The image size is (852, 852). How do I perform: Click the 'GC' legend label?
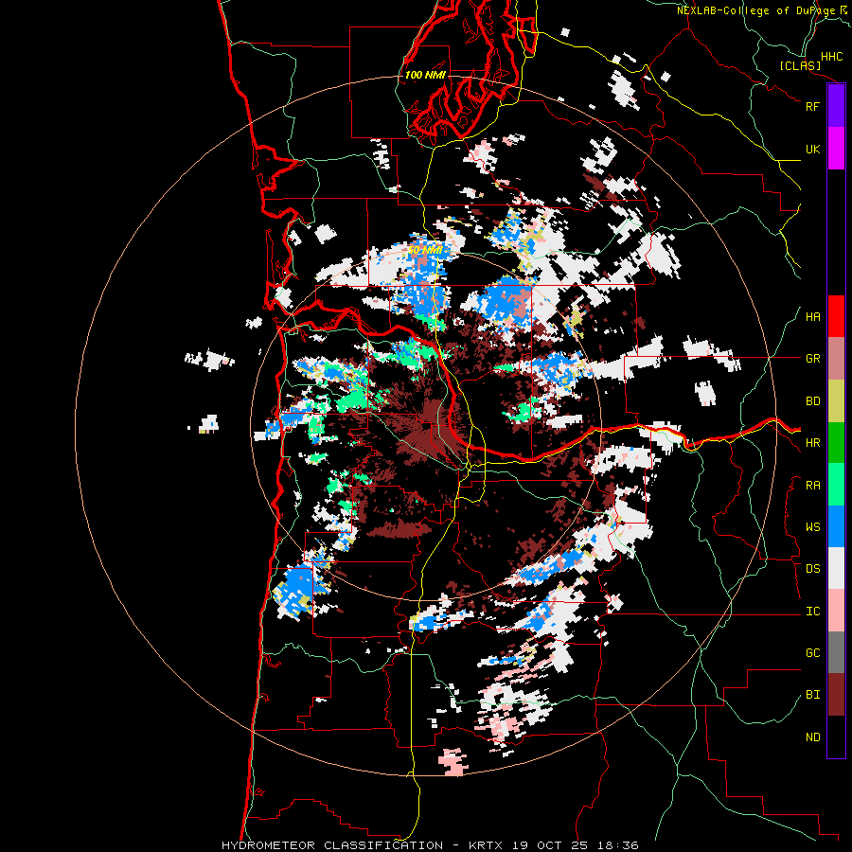pyautogui.click(x=812, y=653)
